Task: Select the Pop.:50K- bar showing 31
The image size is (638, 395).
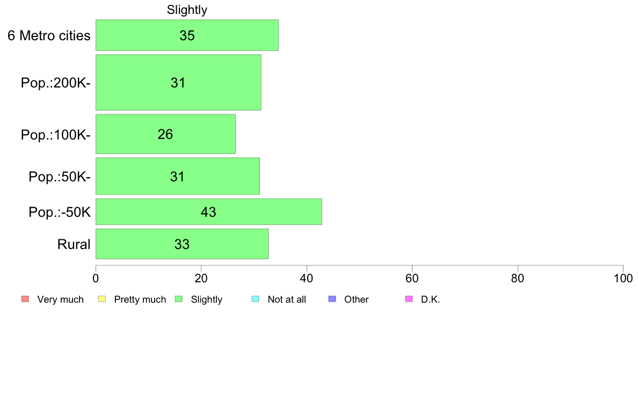Action: 177,176
